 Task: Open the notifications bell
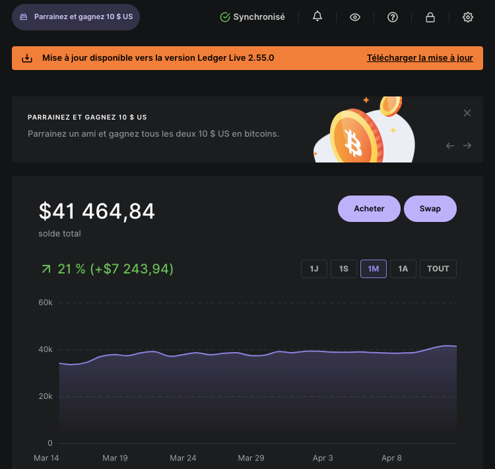[x=317, y=17]
